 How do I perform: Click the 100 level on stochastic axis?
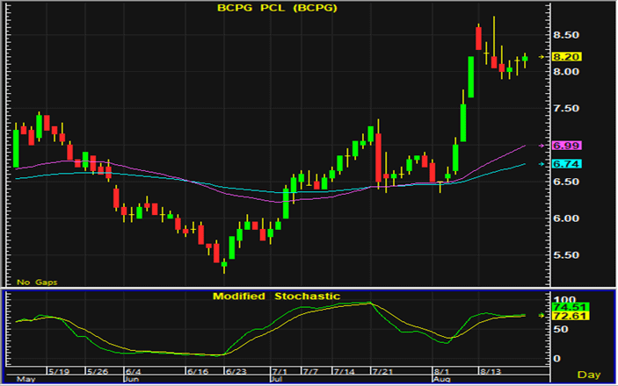[561, 300]
